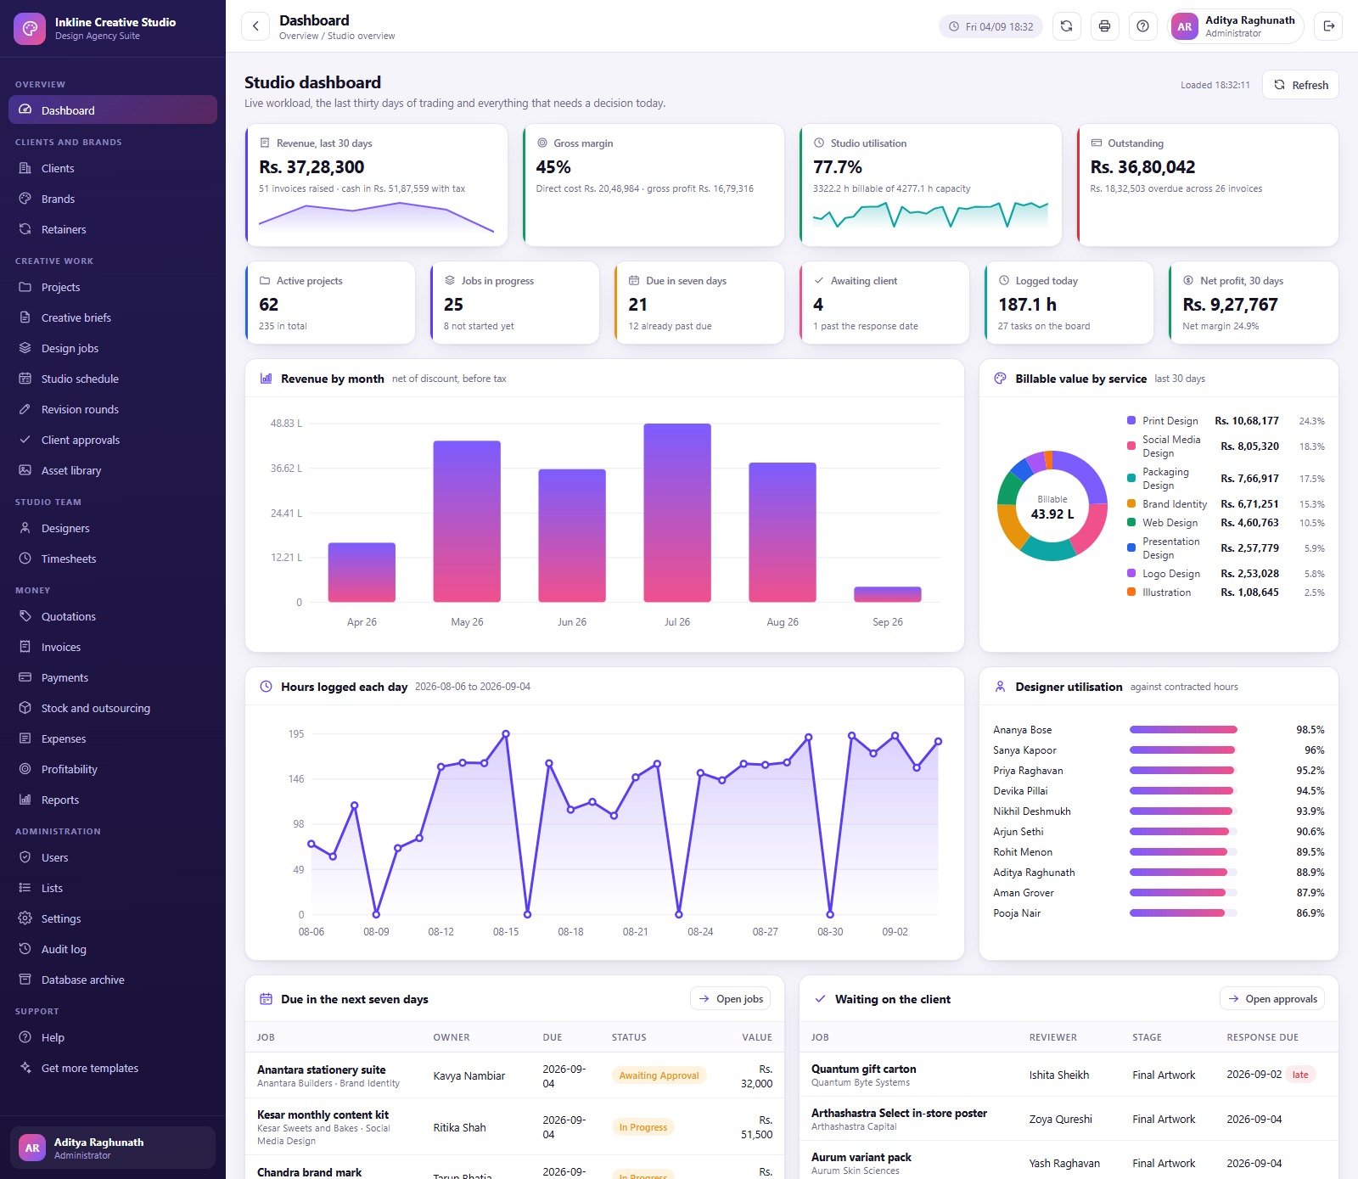Click the Profitability target icon
The height and width of the screenshot is (1179, 1358).
pyautogui.click(x=25, y=769)
